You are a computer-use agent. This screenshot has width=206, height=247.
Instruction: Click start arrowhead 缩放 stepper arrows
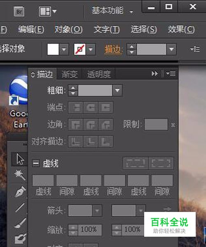point(73,230)
